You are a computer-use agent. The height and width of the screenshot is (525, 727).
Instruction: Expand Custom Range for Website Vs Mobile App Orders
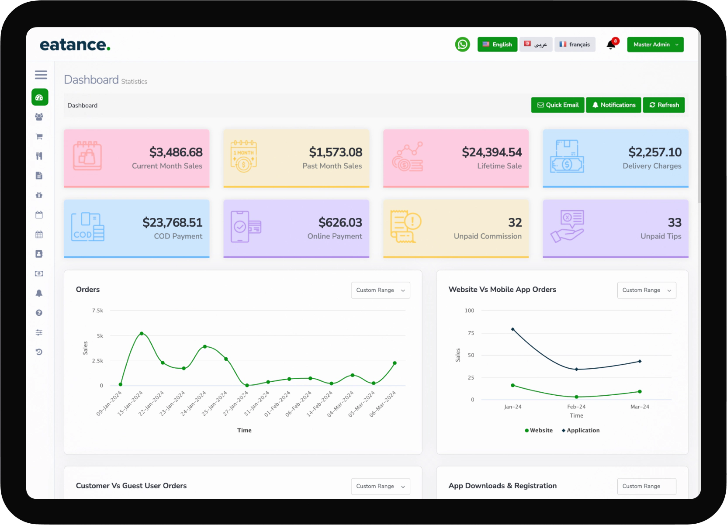(646, 290)
